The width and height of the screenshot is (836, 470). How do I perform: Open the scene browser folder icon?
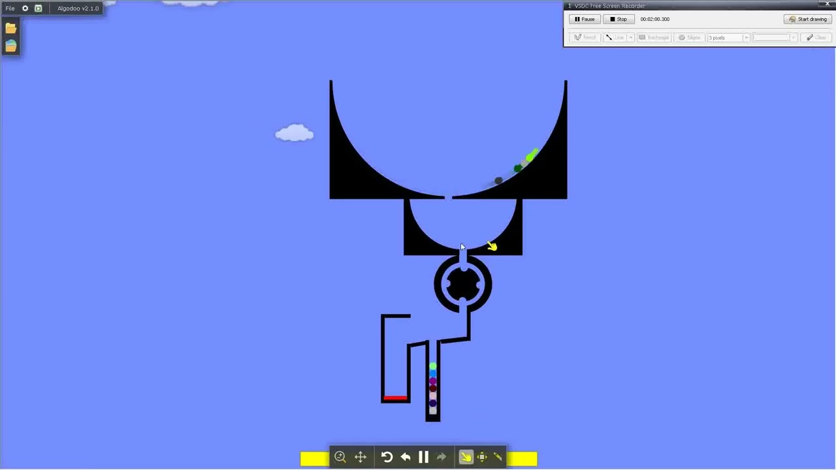(10, 28)
